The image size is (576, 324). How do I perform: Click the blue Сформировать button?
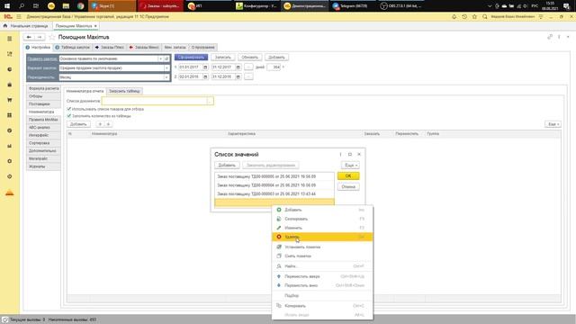tap(191, 58)
